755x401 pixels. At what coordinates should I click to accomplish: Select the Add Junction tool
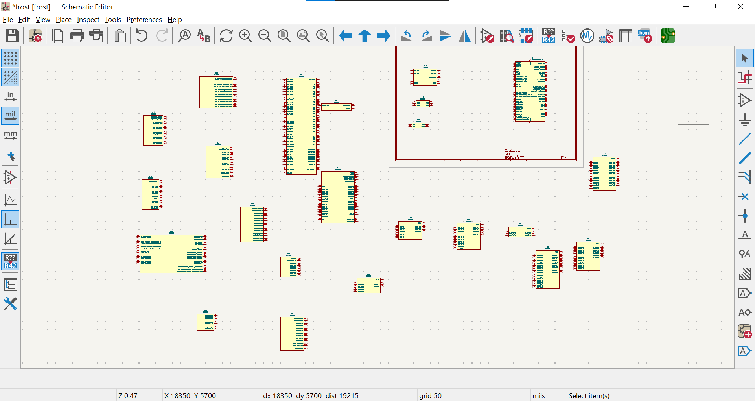744,216
